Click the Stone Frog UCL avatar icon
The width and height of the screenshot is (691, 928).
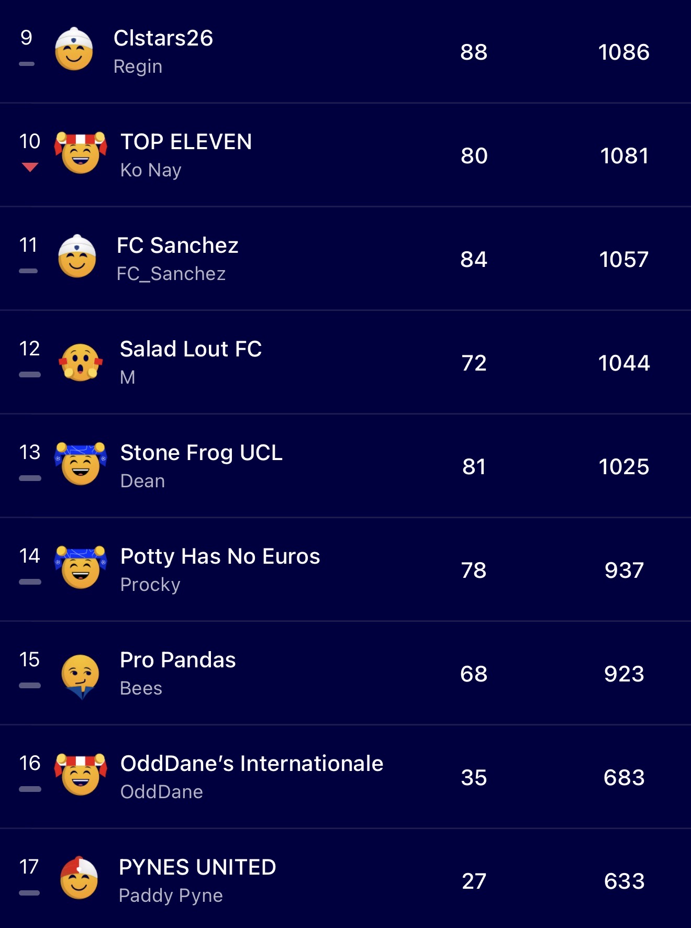(81, 464)
